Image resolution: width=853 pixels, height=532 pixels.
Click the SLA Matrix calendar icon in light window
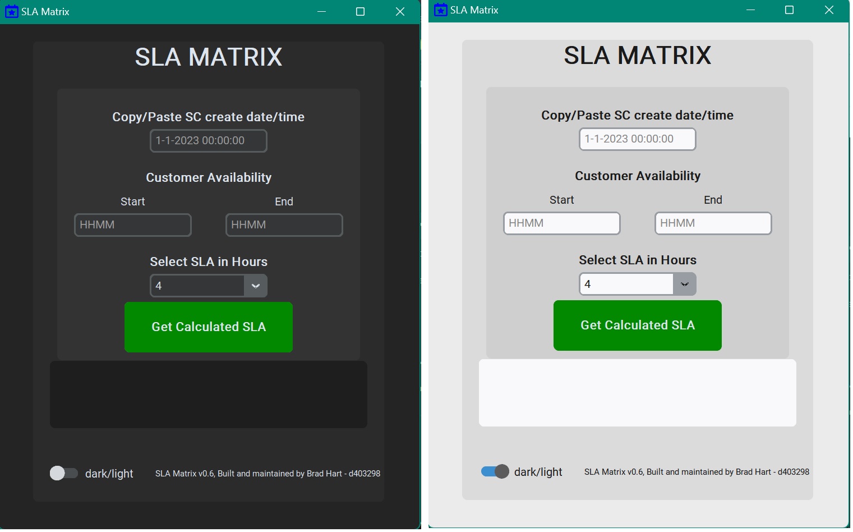pos(440,10)
